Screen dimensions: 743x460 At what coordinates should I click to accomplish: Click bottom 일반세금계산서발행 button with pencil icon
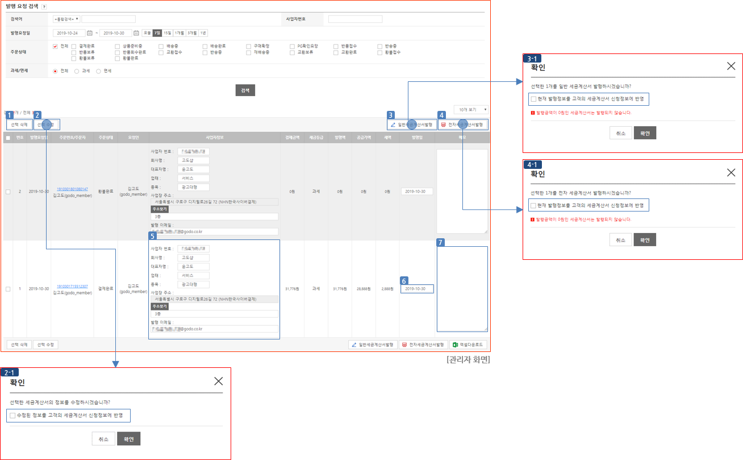point(373,345)
